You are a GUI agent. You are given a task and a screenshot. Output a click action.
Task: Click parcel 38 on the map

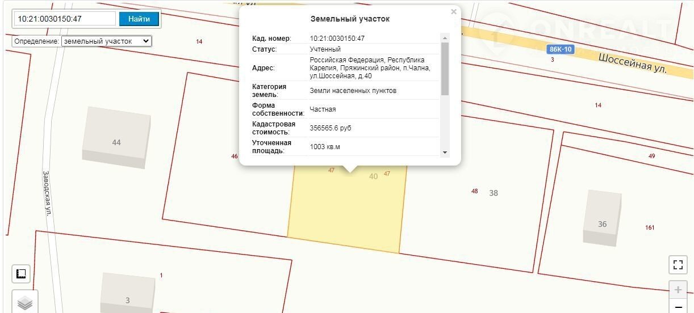pos(494,193)
